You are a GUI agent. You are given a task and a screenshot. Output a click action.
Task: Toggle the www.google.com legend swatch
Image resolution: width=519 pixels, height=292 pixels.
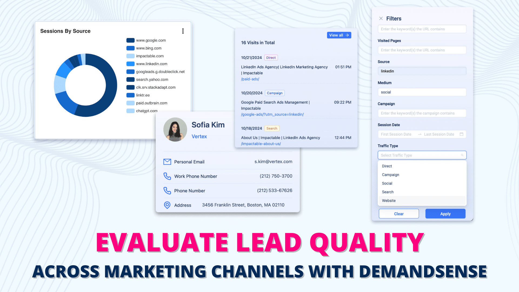tap(131, 40)
